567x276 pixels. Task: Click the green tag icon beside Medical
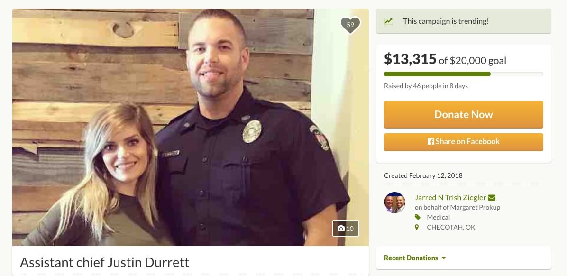(x=417, y=217)
